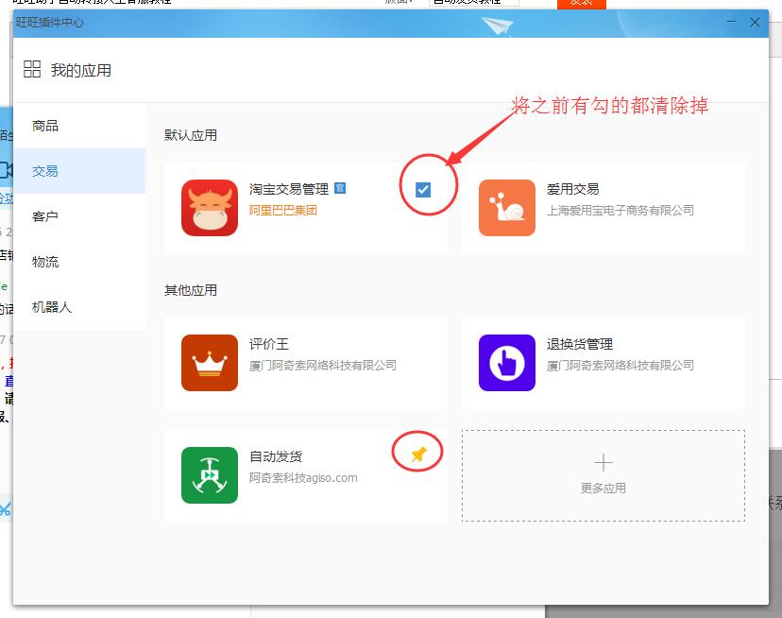Open the 爱用交易 snail app icon
The width and height of the screenshot is (782, 618).
(507, 208)
